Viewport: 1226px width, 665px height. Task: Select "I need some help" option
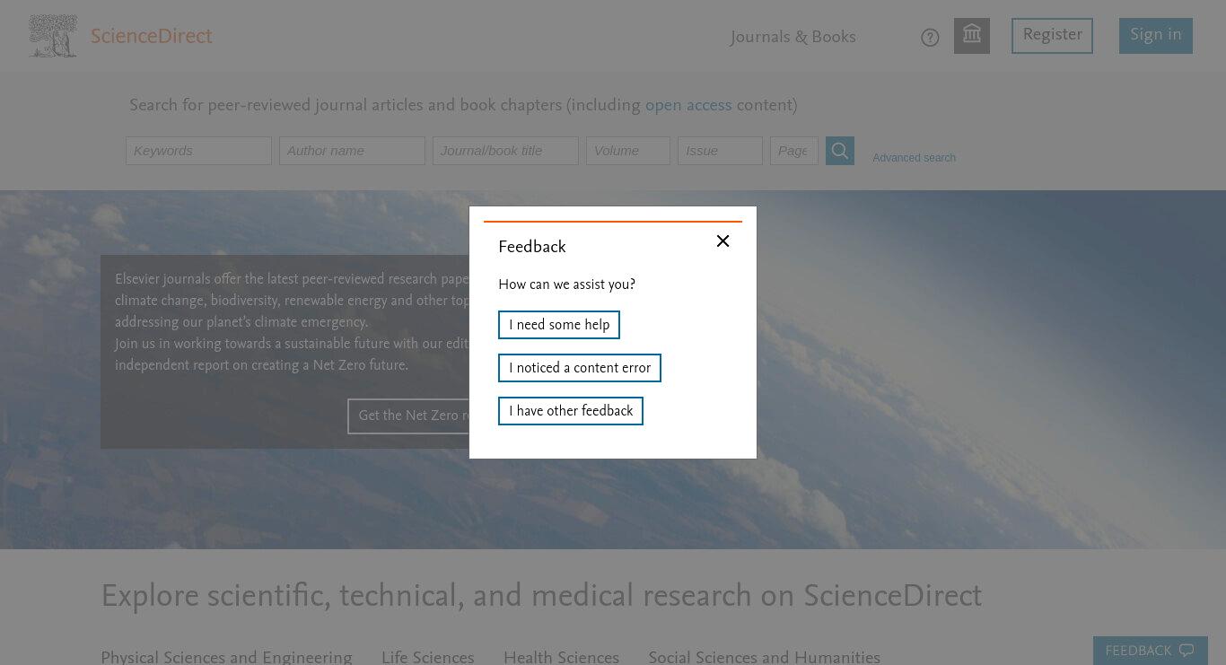coord(559,325)
